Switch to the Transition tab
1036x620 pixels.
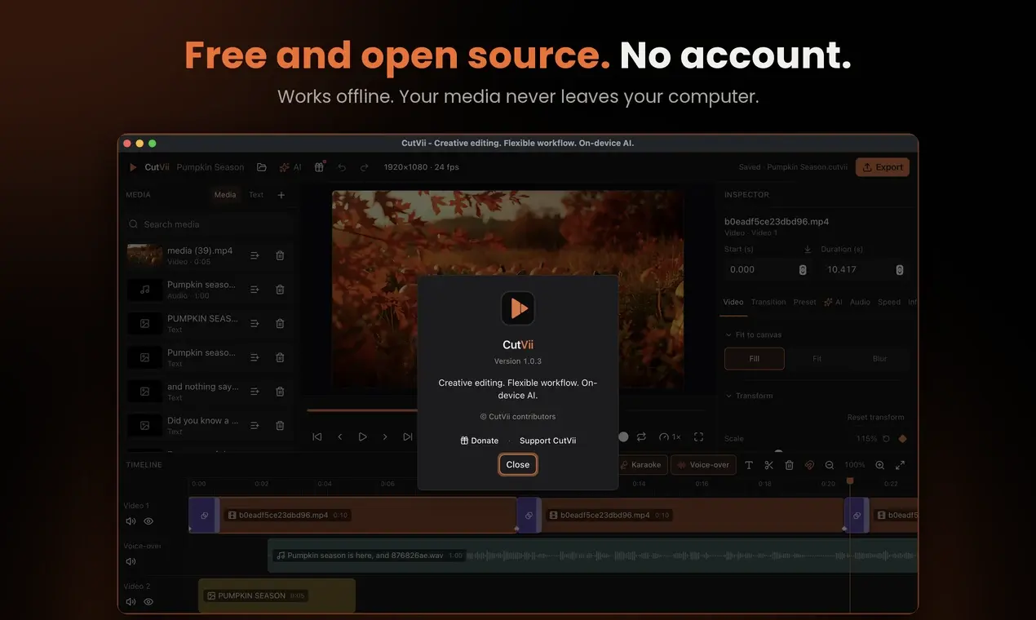[x=768, y=302]
